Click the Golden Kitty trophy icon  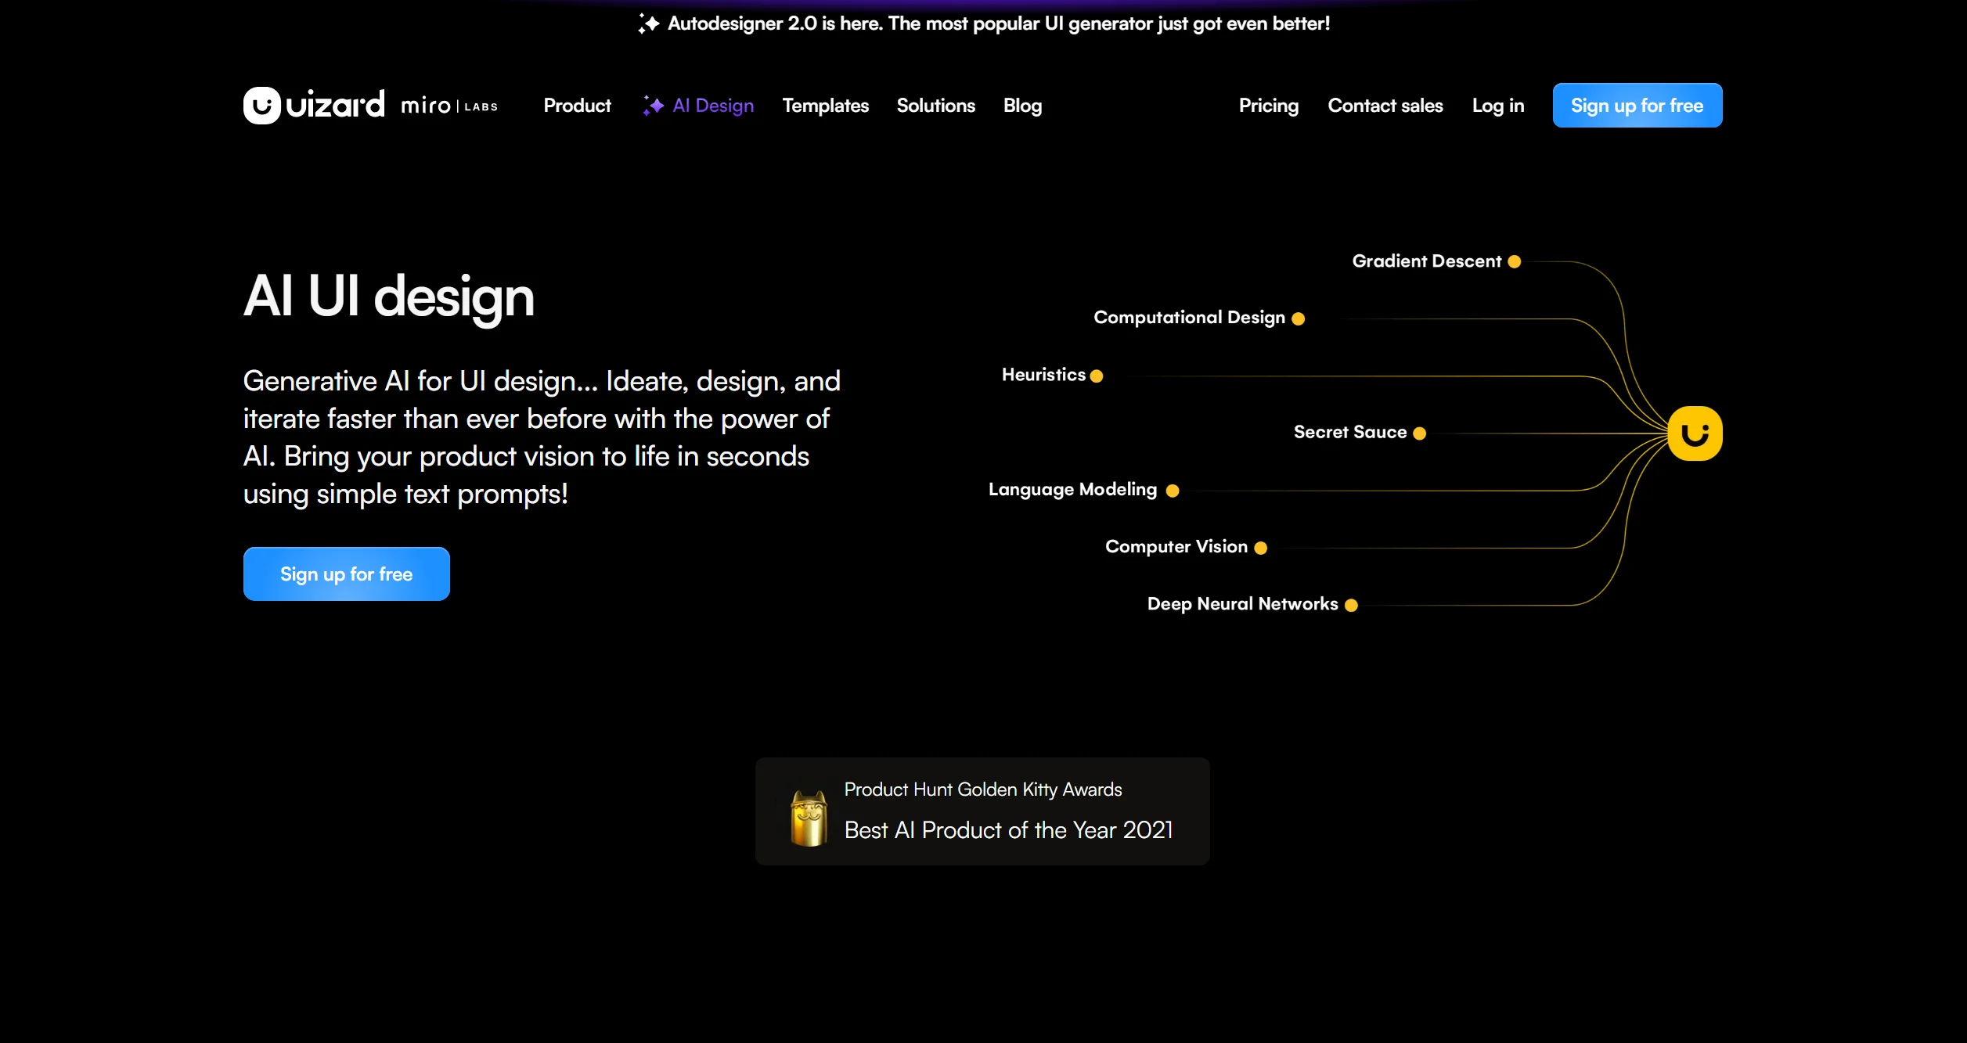point(809,818)
